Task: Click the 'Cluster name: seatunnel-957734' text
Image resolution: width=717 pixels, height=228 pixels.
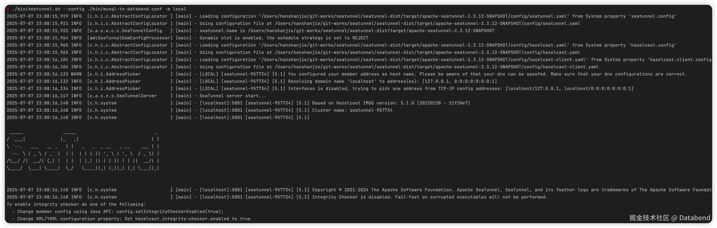Action: pos(352,110)
